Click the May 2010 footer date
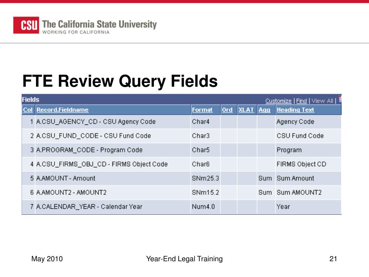This screenshot has width=369, height=277. pyautogui.click(x=47, y=259)
